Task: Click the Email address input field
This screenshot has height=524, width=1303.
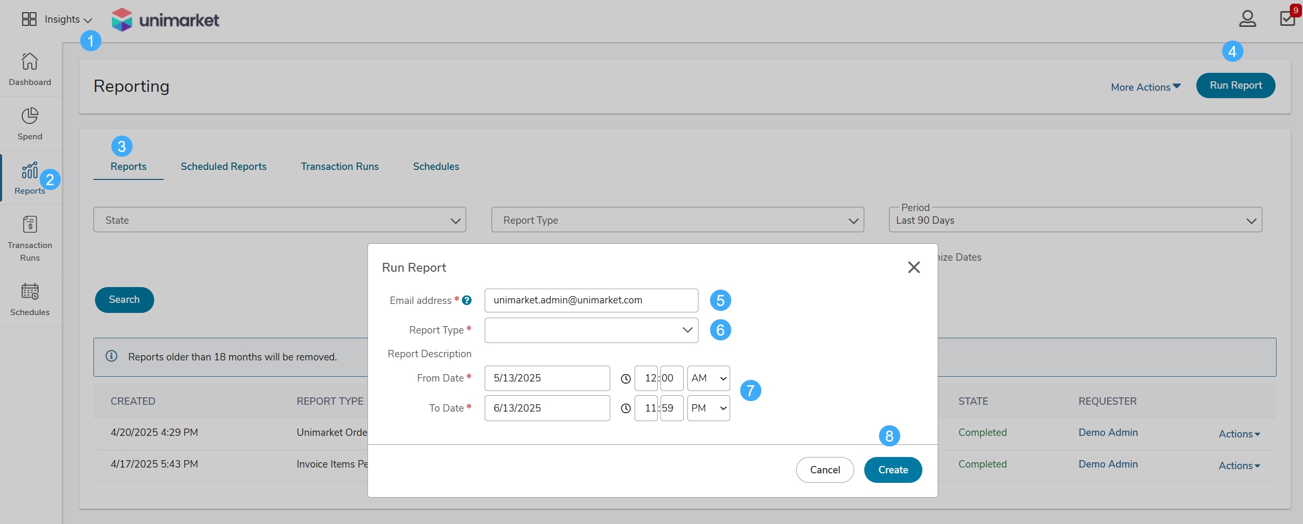Action: coord(591,300)
